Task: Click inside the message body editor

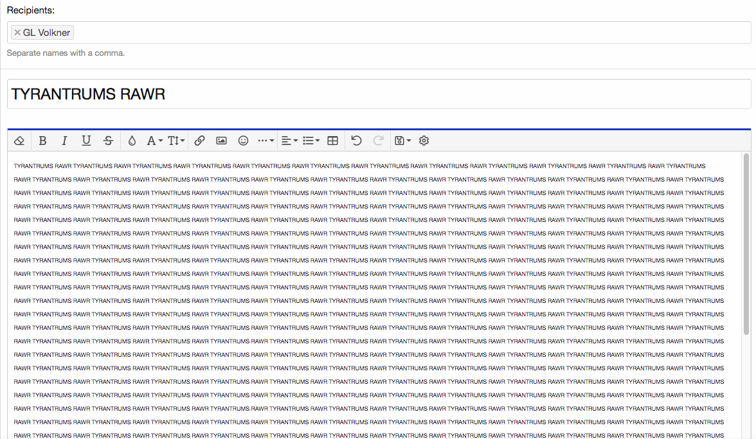Action: coord(374,295)
